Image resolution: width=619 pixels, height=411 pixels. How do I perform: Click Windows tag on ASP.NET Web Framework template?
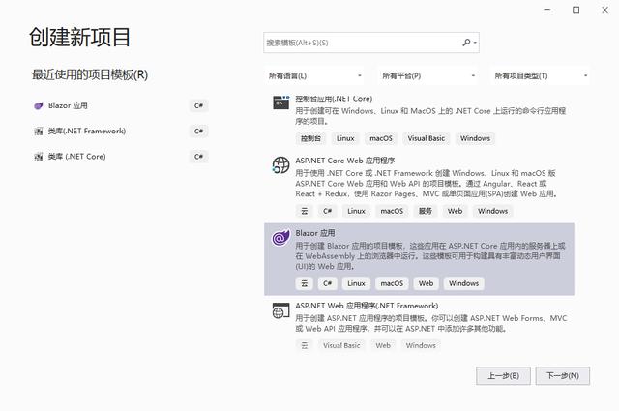[421, 346]
